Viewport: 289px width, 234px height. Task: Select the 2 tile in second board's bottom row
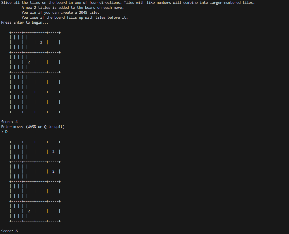(x=29, y=211)
